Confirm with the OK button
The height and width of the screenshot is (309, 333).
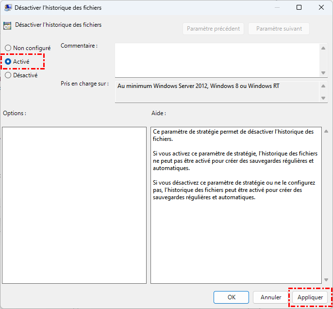point(232,297)
